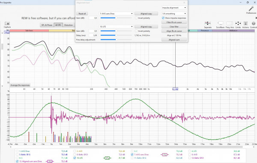
Task: Hide the 10: LFE trace
Action: (x=75, y=158)
